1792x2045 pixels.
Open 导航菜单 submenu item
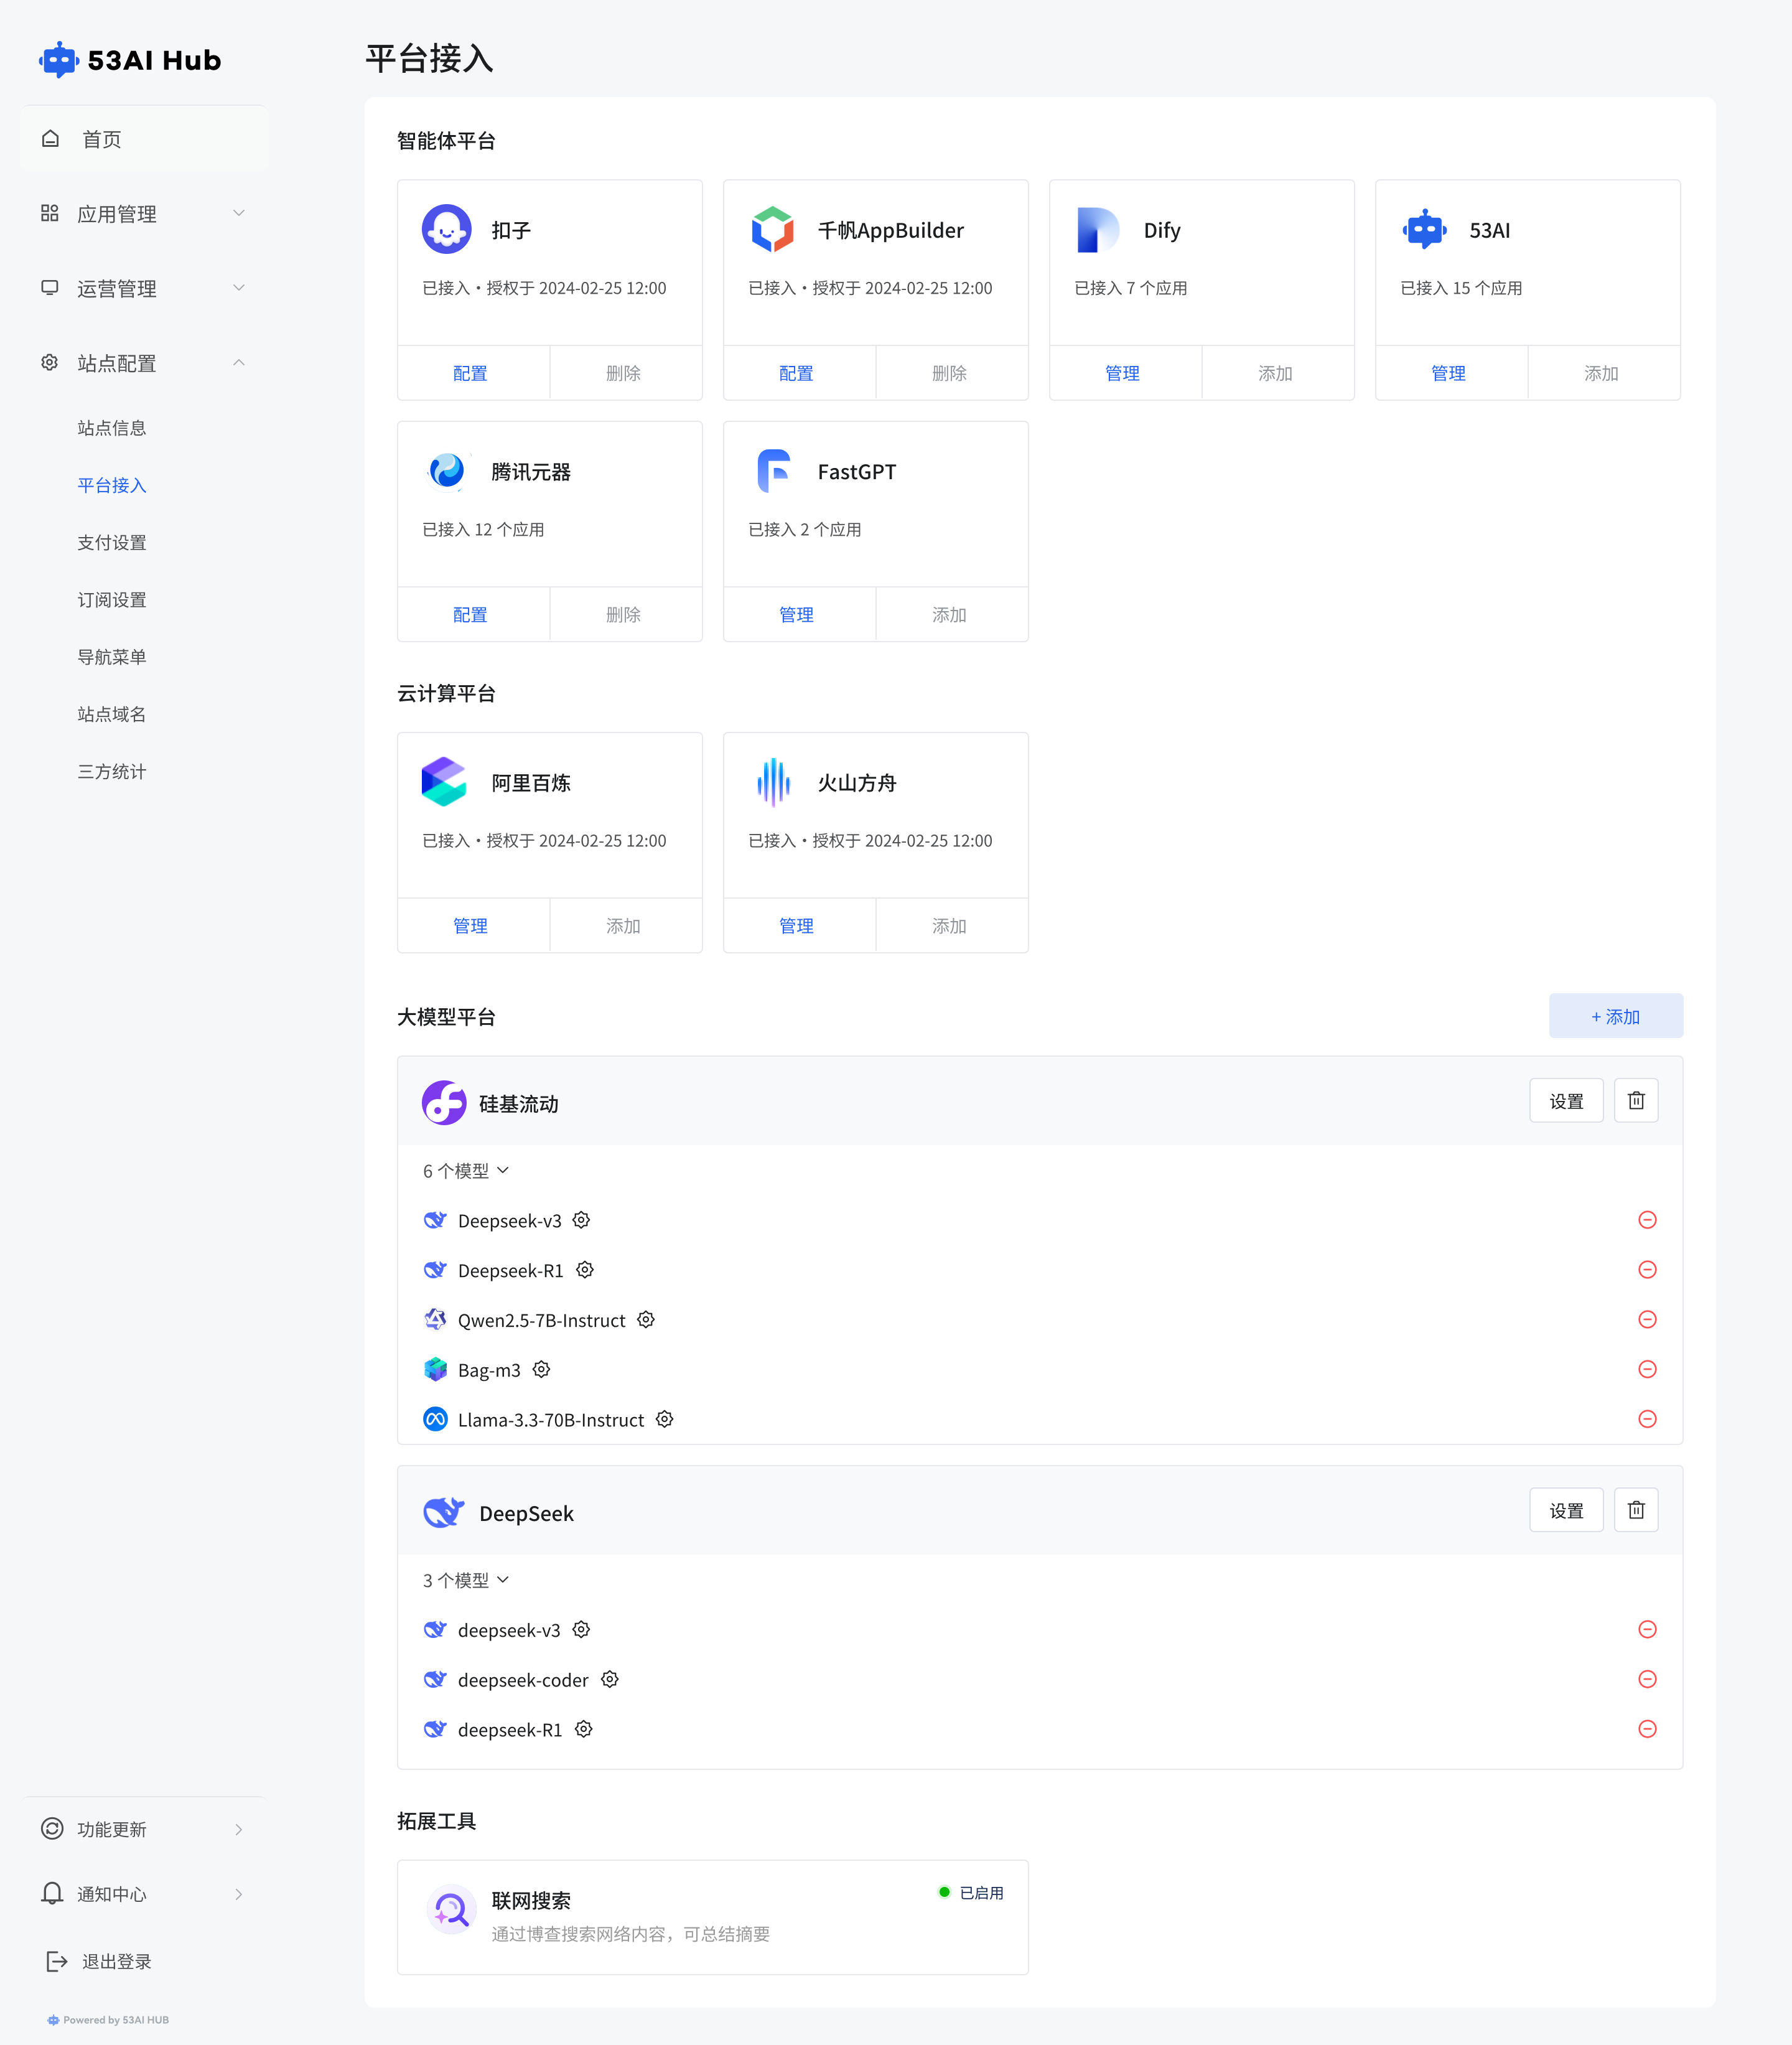(112, 657)
